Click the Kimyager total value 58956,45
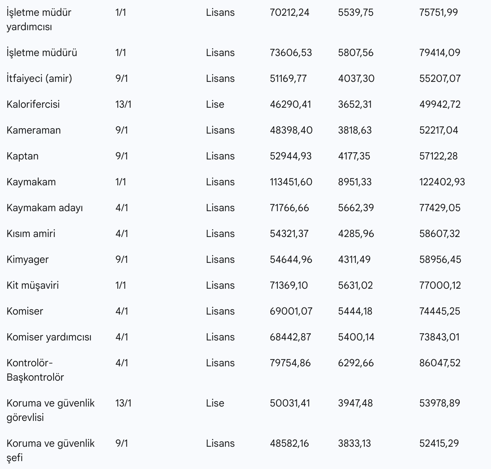491x469 pixels. click(x=440, y=259)
